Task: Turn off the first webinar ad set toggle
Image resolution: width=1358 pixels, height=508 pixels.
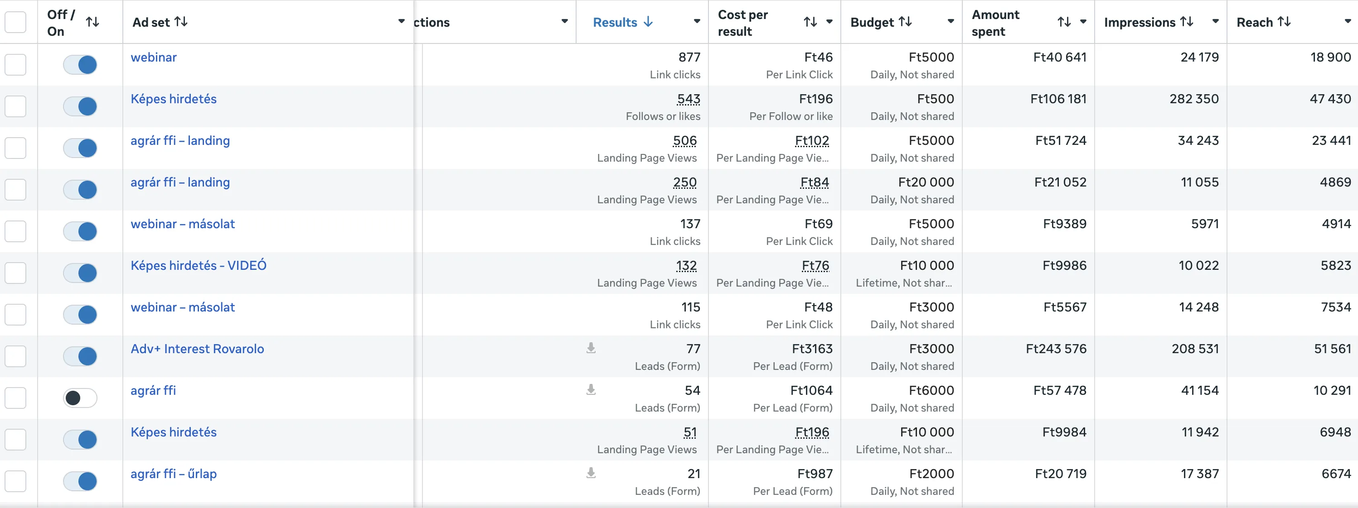Action: [80, 65]
